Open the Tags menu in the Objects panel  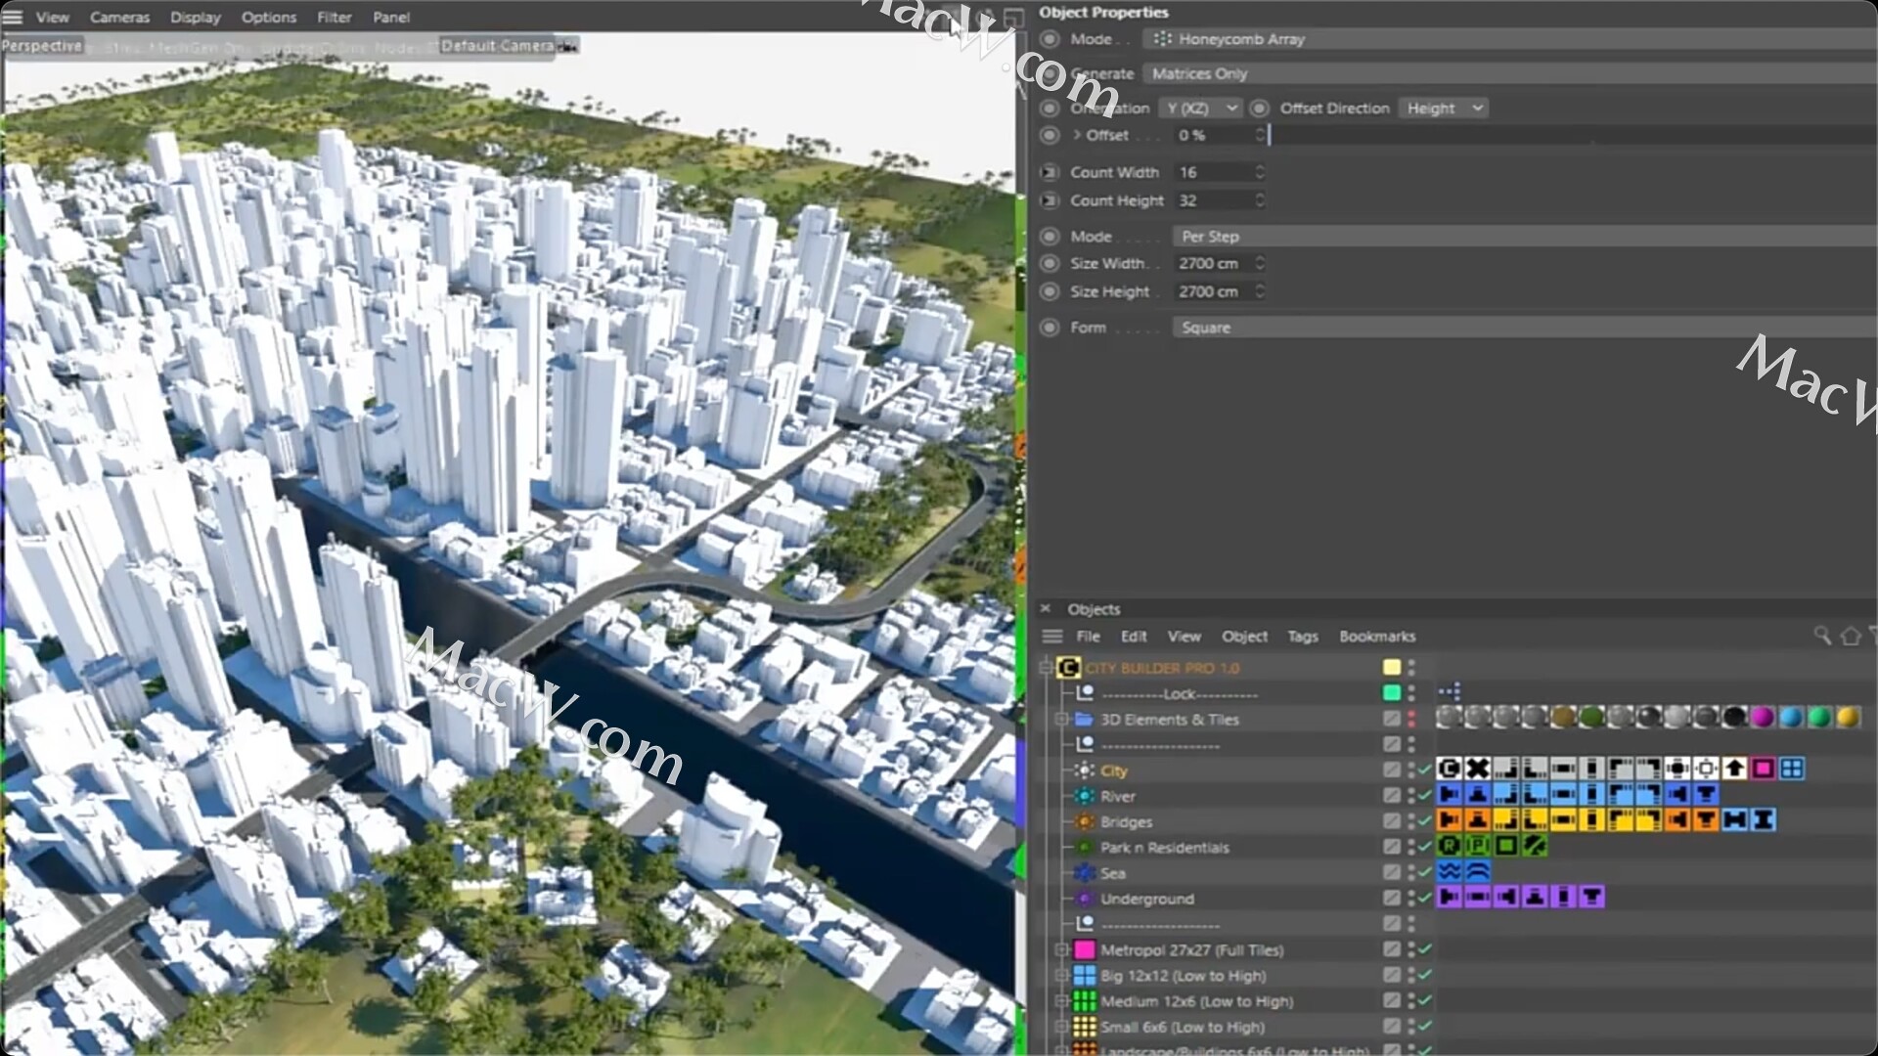pyautogui.click(x=1303, y=636)
